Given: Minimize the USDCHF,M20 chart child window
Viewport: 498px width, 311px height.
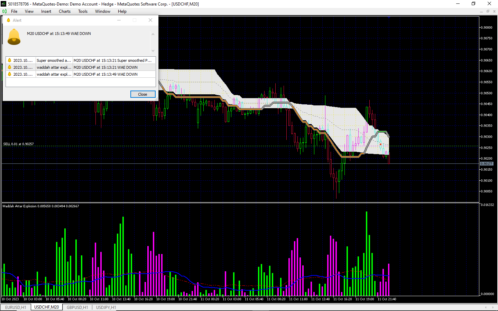Looking at the screenshot, I should 481,11.
